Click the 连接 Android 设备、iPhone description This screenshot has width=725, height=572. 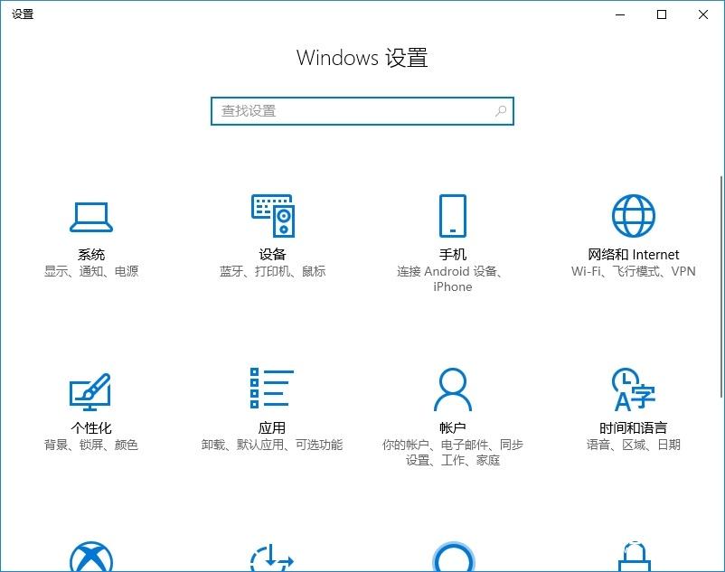pos(450,278)
